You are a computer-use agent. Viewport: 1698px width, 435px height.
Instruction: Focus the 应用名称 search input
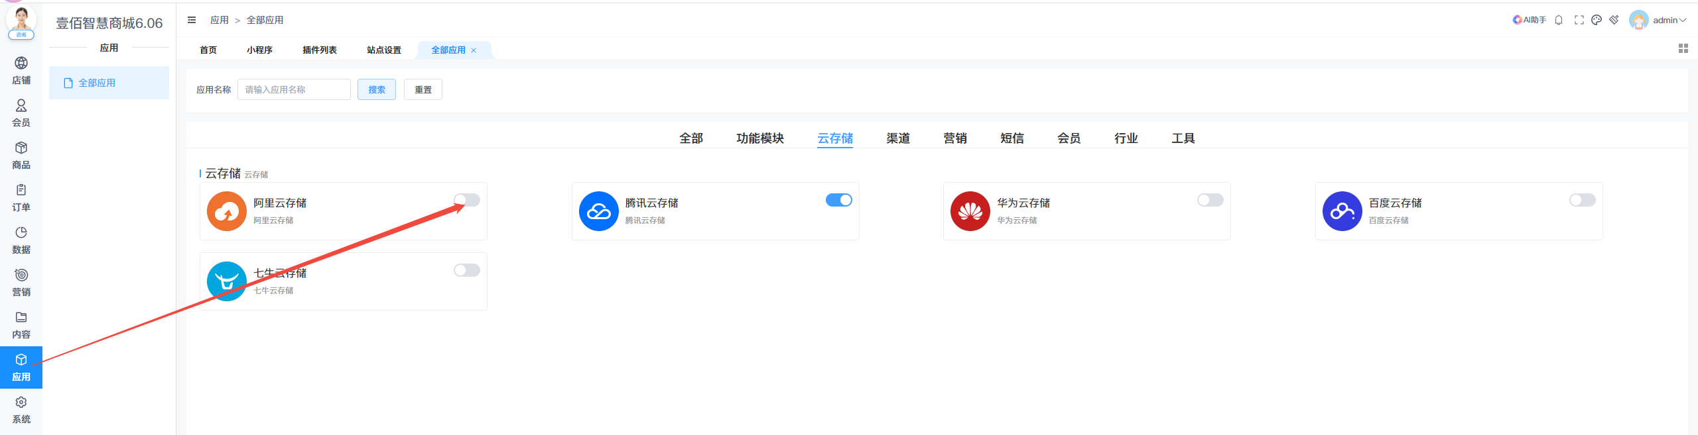point(294,89)
